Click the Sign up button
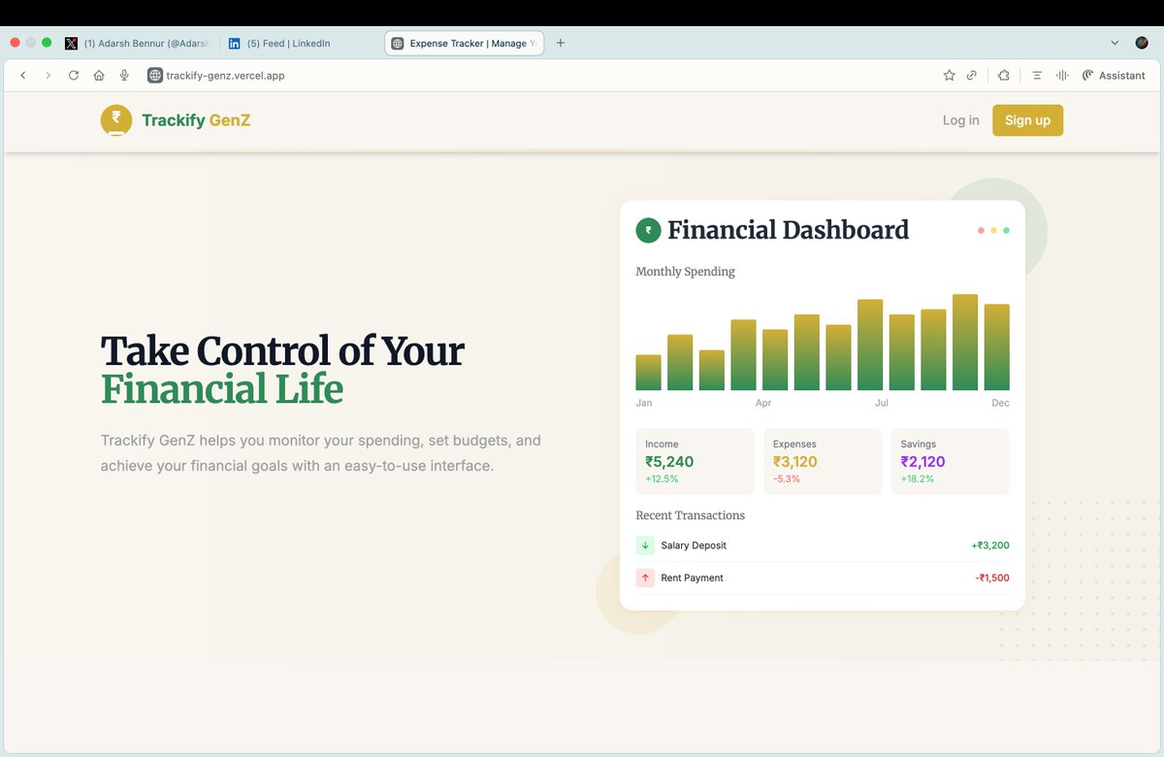 tap(1027, 120)
